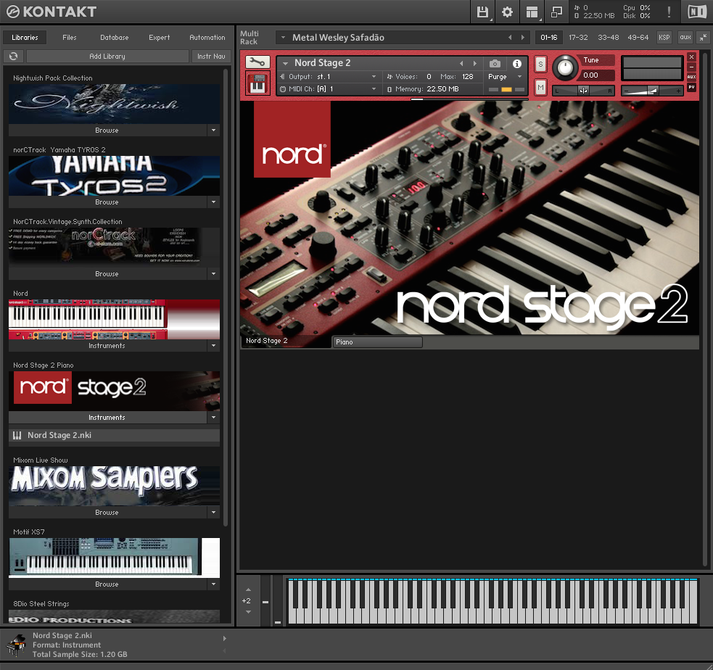Click the pan L-R slider
This screenshot has width=713, height=670.
click(x=583, y=91)
